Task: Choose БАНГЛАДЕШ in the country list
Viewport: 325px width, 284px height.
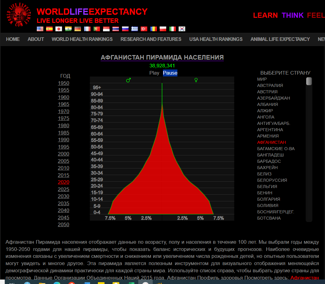Action: coord(270,155)
